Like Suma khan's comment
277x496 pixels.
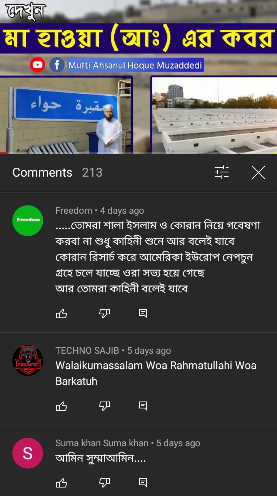click(62, 483)
